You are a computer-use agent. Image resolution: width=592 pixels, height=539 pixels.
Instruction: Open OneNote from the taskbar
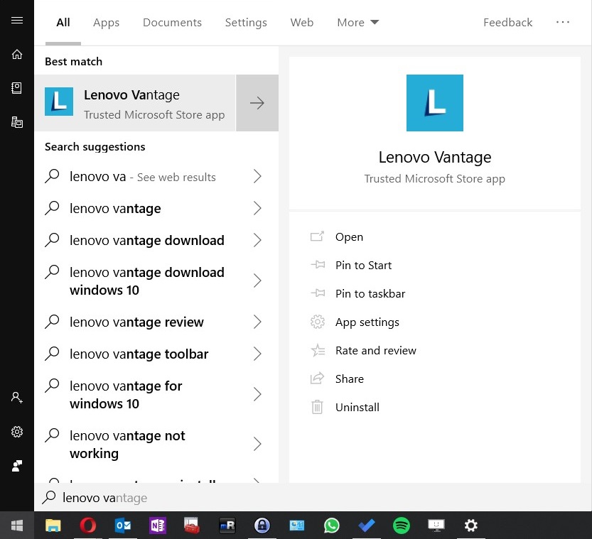point(158,526)
